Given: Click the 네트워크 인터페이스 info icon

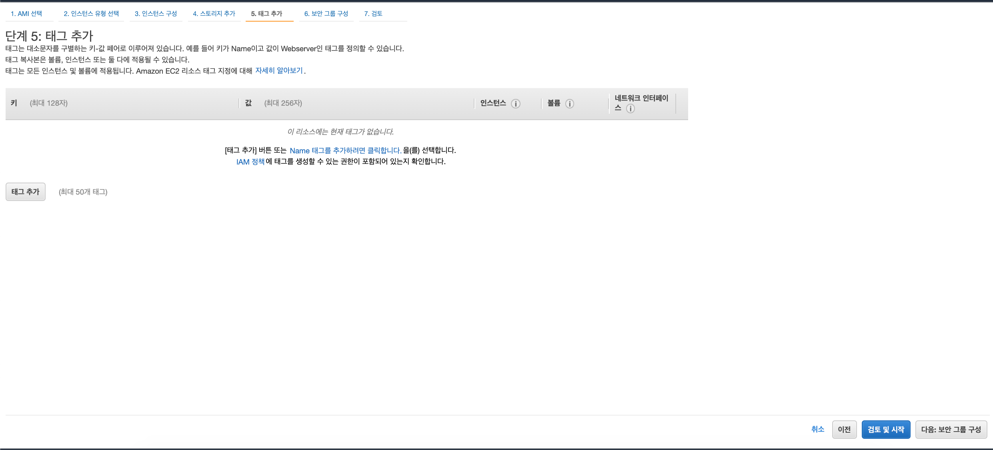Looking at the screenshot, I should pyautogui.click(x=631, y=108).
